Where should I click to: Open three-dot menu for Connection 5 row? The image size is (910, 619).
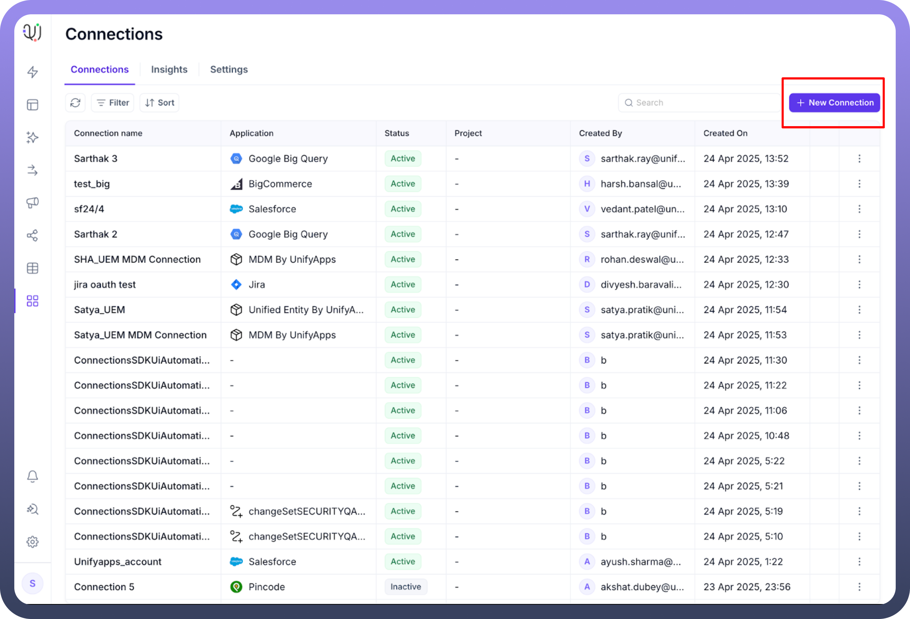pyautogui.click(x=859, y=586)
